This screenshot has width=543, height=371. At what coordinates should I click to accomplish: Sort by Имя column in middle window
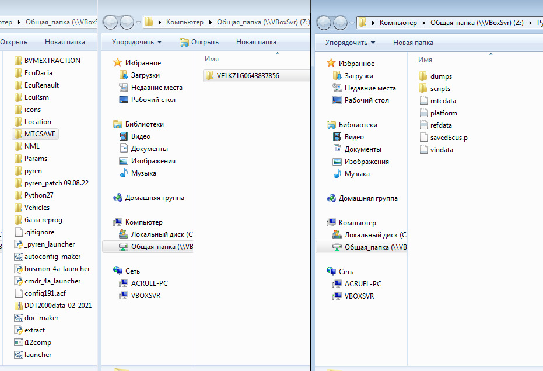212,60
